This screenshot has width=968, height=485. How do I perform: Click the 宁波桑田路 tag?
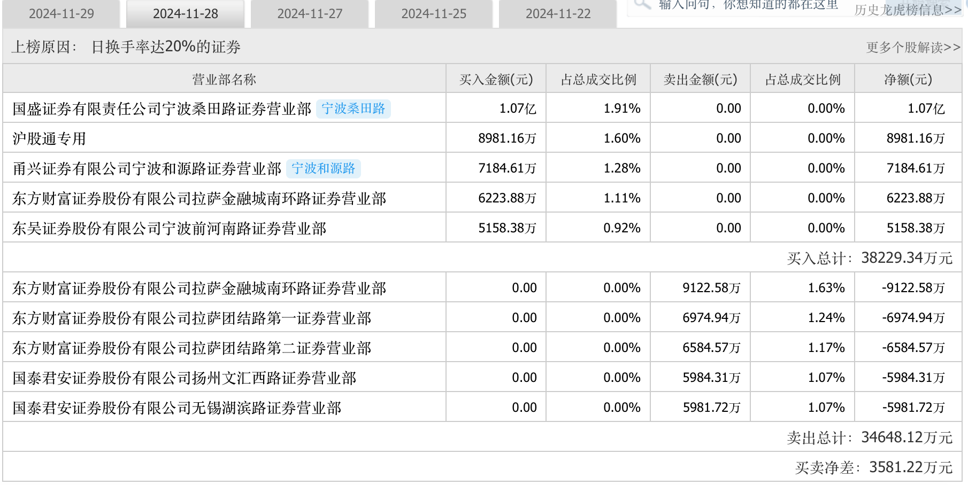pyautogui.click(x=354, y=108)
